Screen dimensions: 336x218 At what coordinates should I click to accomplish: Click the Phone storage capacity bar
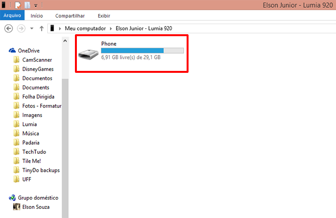[x=142, y=51]
